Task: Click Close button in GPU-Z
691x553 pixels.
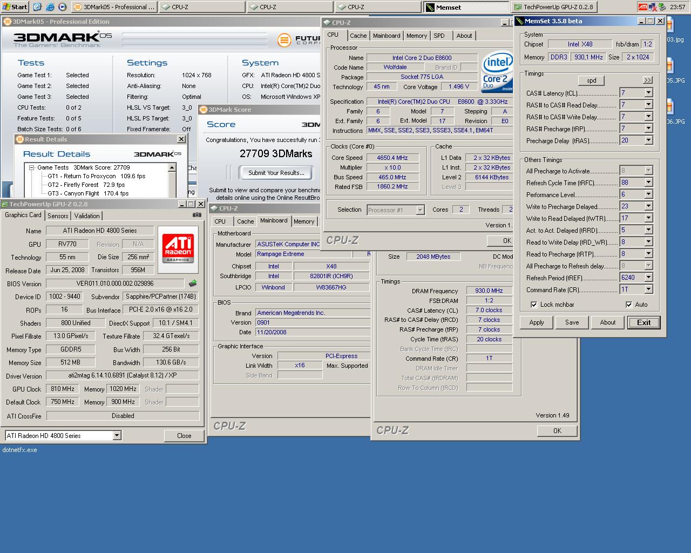Action: (184, 436)
